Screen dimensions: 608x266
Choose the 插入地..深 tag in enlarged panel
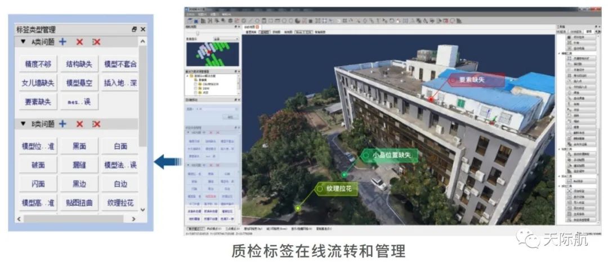(x=120, y=82)
